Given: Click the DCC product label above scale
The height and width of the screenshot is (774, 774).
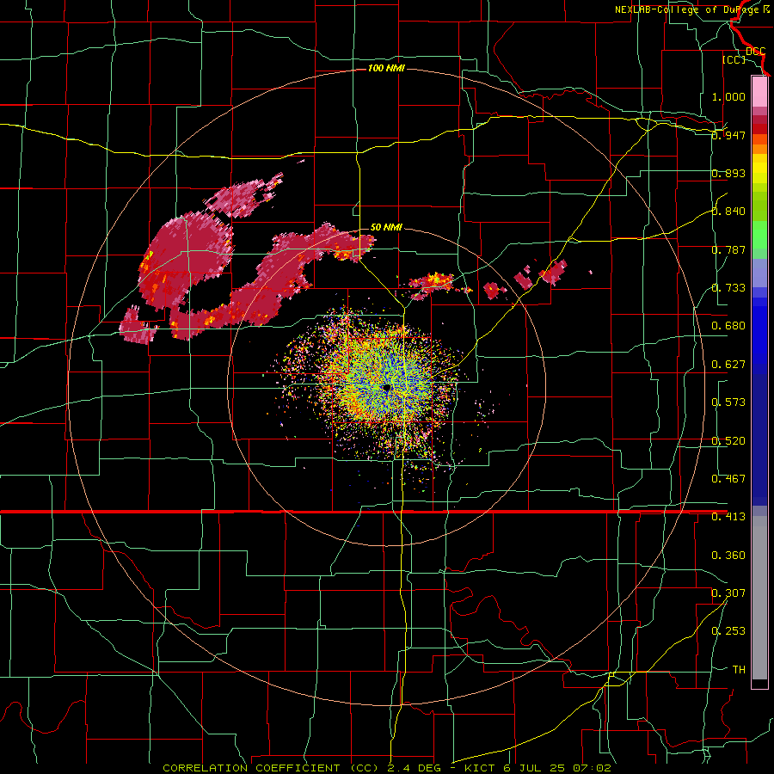Looking at the screenshot, I should click(756, 52).
